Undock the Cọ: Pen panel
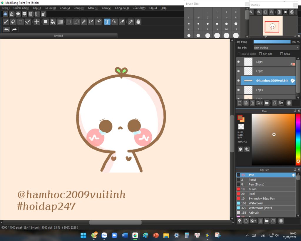The image size is (301, 241). tap(295, 169)
